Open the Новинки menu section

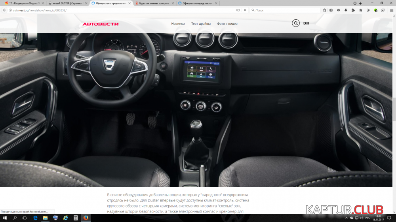[x=178, y=24]
